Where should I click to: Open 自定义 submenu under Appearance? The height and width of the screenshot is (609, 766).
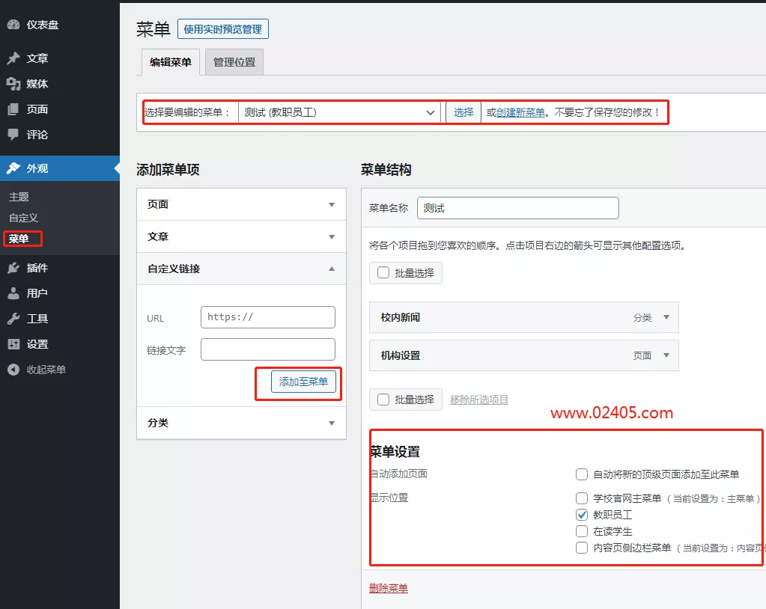tap(23, 218)
